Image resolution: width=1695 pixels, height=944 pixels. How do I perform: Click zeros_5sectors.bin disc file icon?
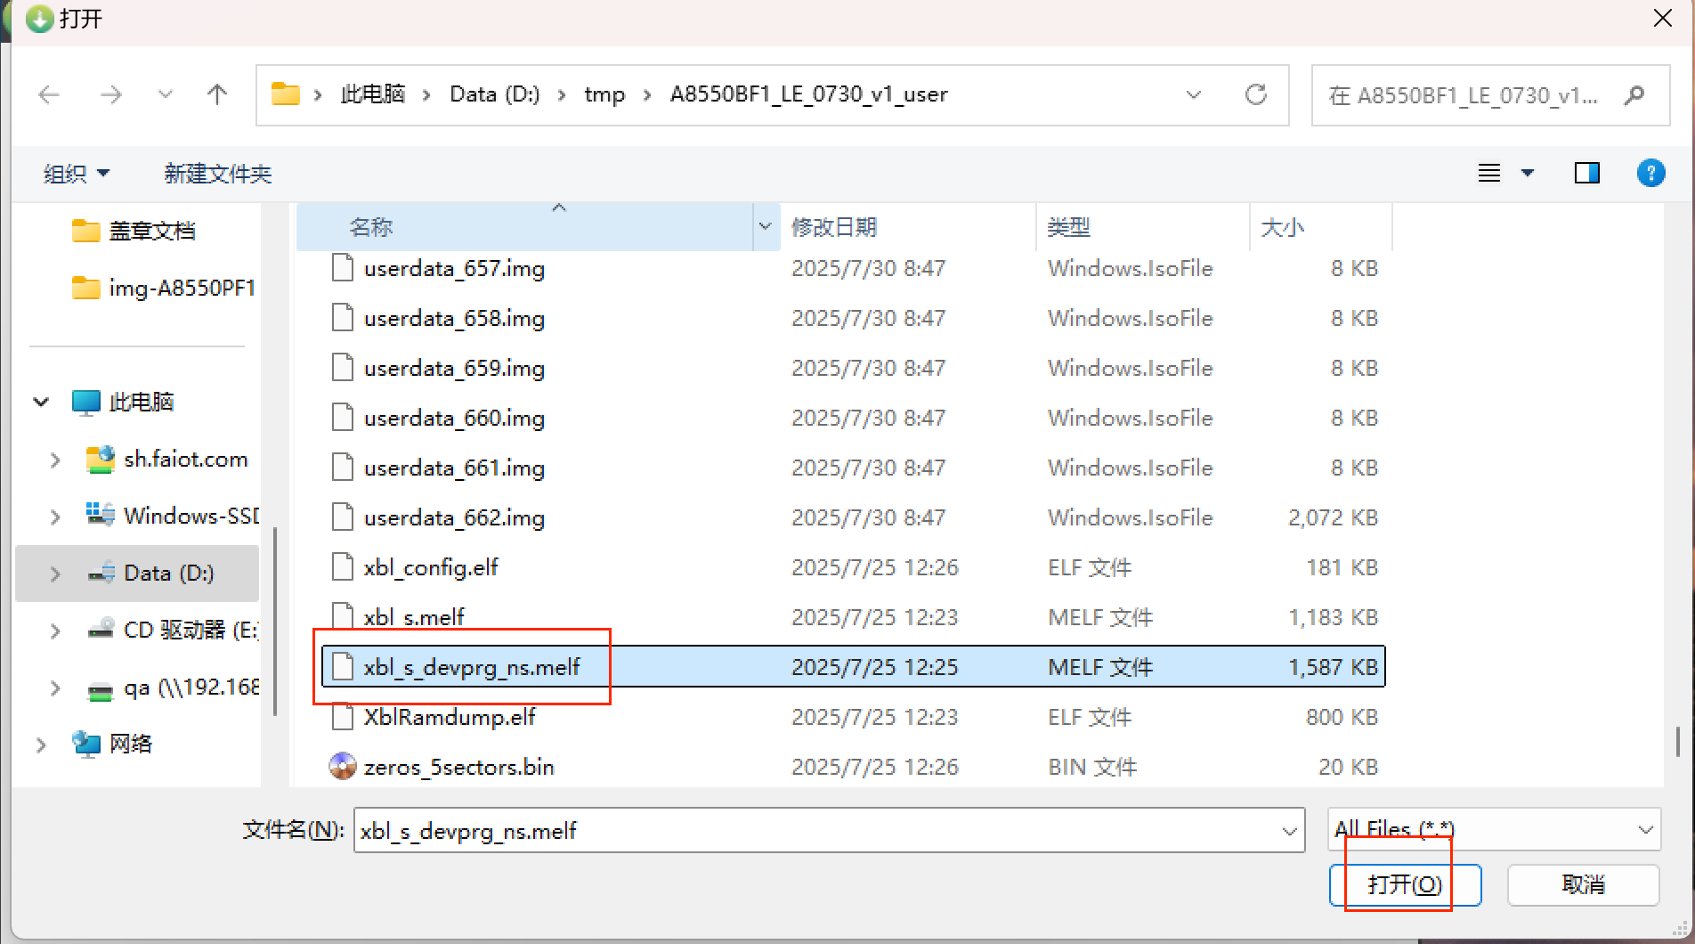click(343, 766)
